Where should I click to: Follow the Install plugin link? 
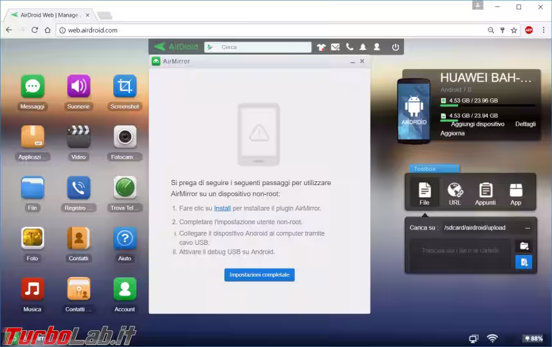(222, 208)
